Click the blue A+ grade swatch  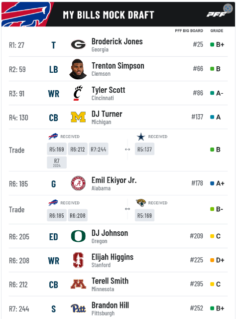point(212,183)
